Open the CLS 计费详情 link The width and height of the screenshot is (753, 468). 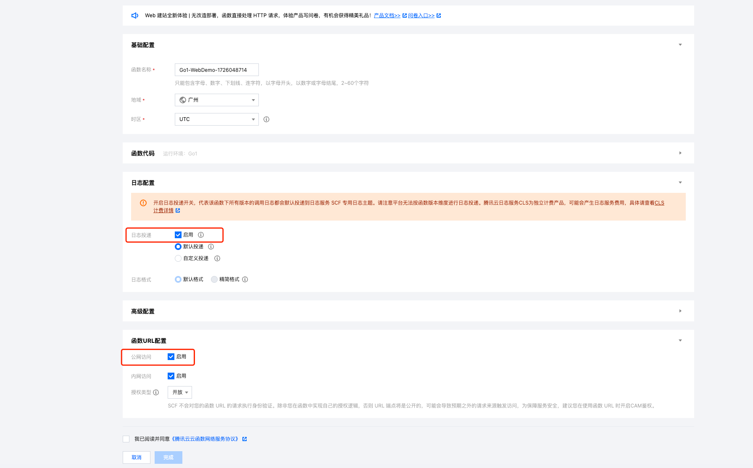[x=659, y=203]
